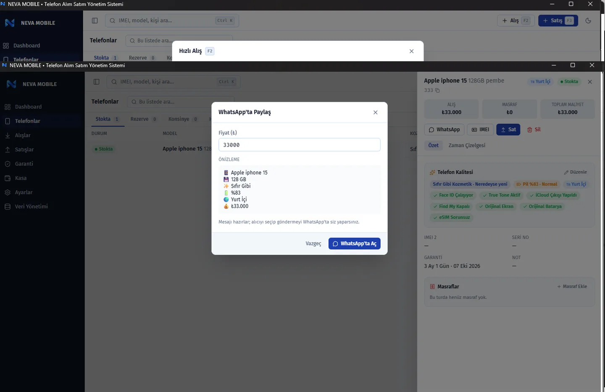This screenshot has height=392, width=605.
Task: Click the Apple iphone 15 row in the list
Action: pyautogui.click(x=251, y=149)
